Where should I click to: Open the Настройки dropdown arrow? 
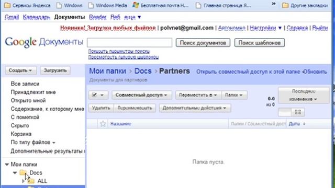[x=280, y=28]
